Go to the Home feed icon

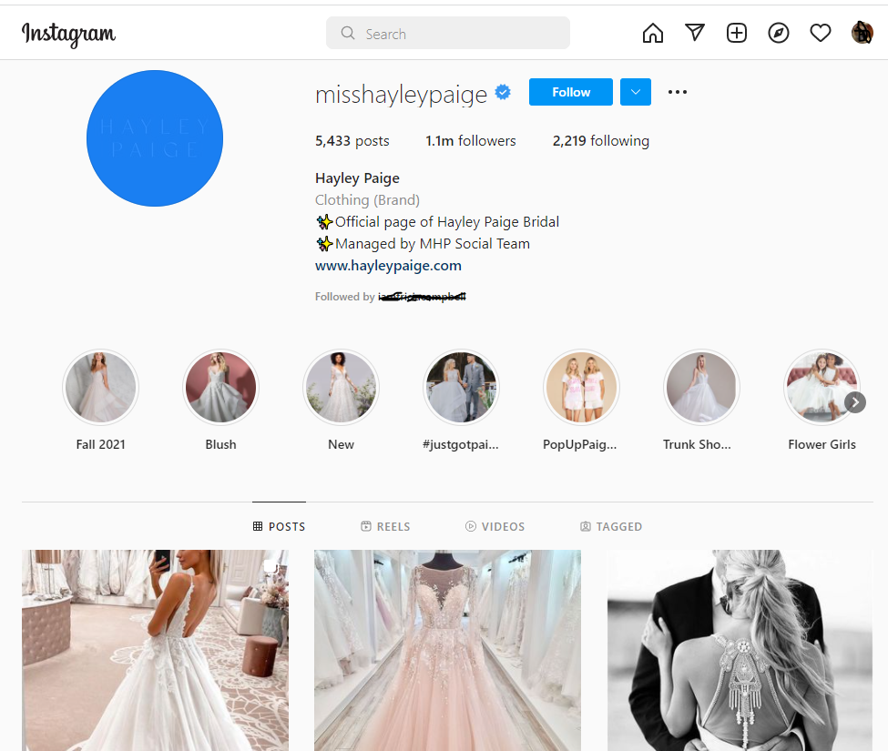click(x=652, y=33)
